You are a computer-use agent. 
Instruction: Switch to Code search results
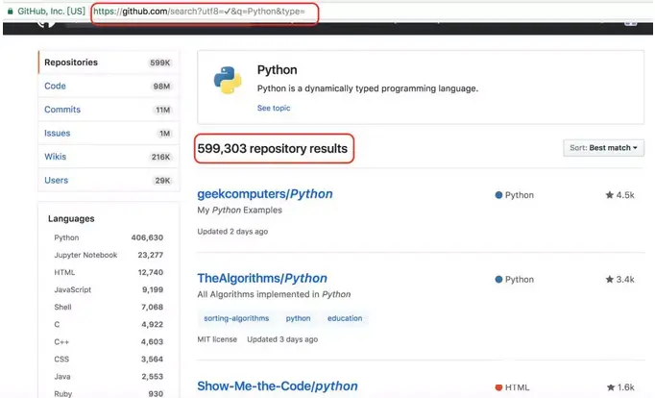click(x=109, y=86)
